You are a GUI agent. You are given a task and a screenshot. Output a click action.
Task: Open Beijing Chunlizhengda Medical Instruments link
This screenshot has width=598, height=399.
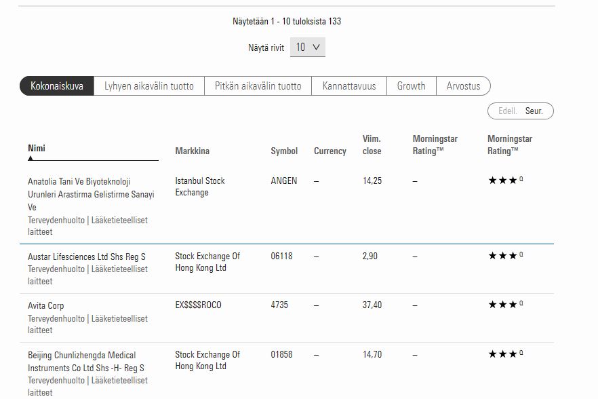pyautogui.click(x=86, y=362)
